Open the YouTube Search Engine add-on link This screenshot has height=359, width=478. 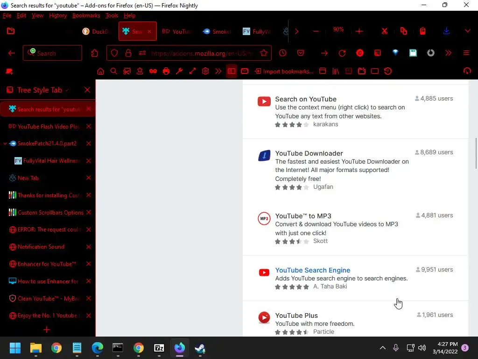pyautogui.click(x=312, y=270)
